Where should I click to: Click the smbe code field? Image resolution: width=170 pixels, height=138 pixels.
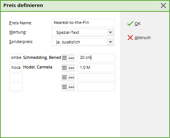coord(16,58)
